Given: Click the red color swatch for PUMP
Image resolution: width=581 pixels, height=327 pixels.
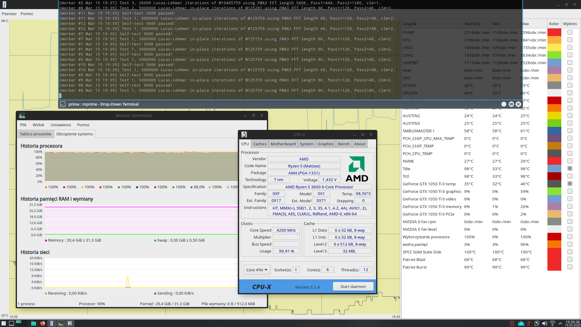Looking at the screenshot, I should (x=554, y=32).
